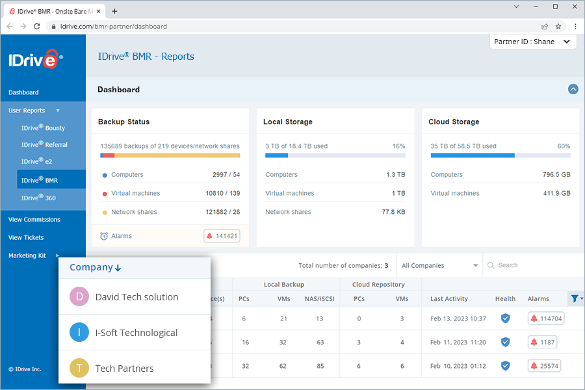Open IDrive Referral report
This screenshot has height=390, width=585.
(44, 144)
